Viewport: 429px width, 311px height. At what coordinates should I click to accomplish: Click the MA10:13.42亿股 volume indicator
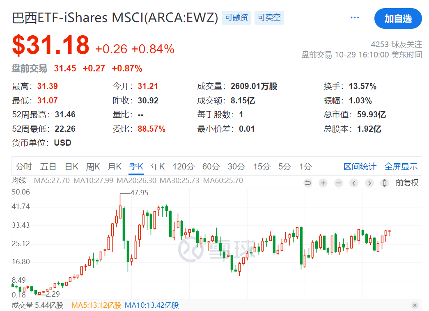click(152, 305)
